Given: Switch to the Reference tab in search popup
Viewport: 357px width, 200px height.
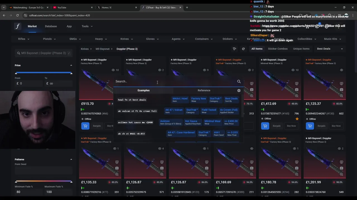Looking at the screenshot, I should [204, 90].
